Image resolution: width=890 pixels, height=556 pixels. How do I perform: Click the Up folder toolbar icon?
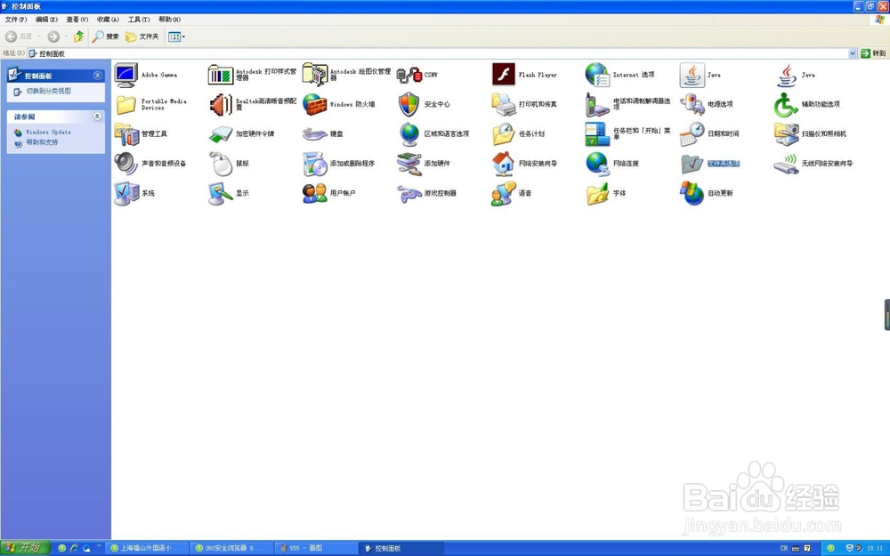[79, 36]
